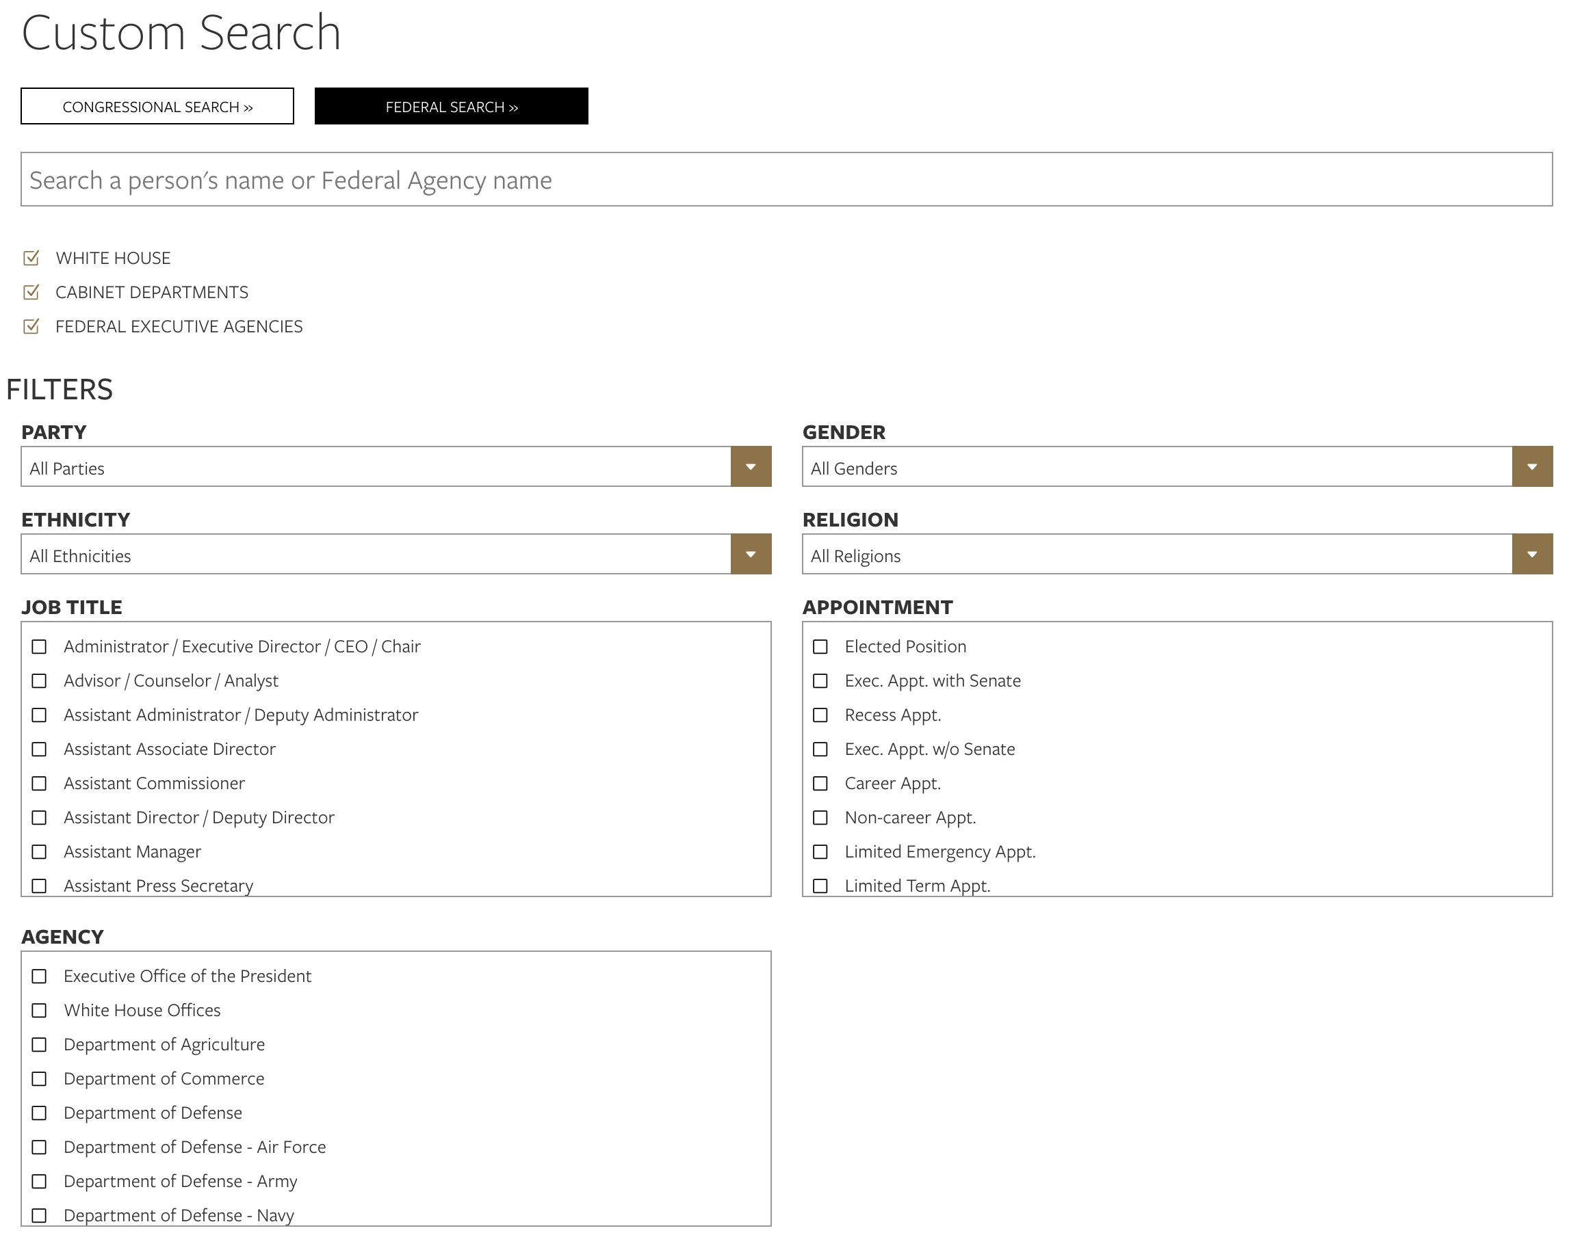Check the Career Appt. option

click(821, 784)
